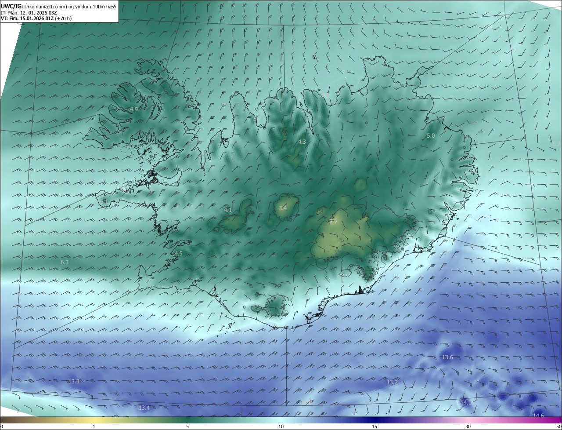Click the 10 tick label on the color scale
The image size is (562, 430).
(281, 426)
